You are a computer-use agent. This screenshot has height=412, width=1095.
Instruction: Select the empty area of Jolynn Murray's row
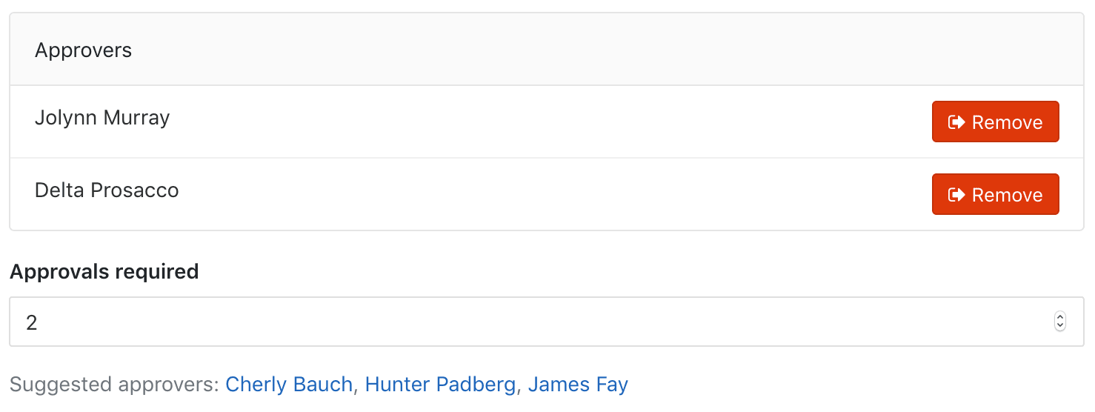[548, 122]
